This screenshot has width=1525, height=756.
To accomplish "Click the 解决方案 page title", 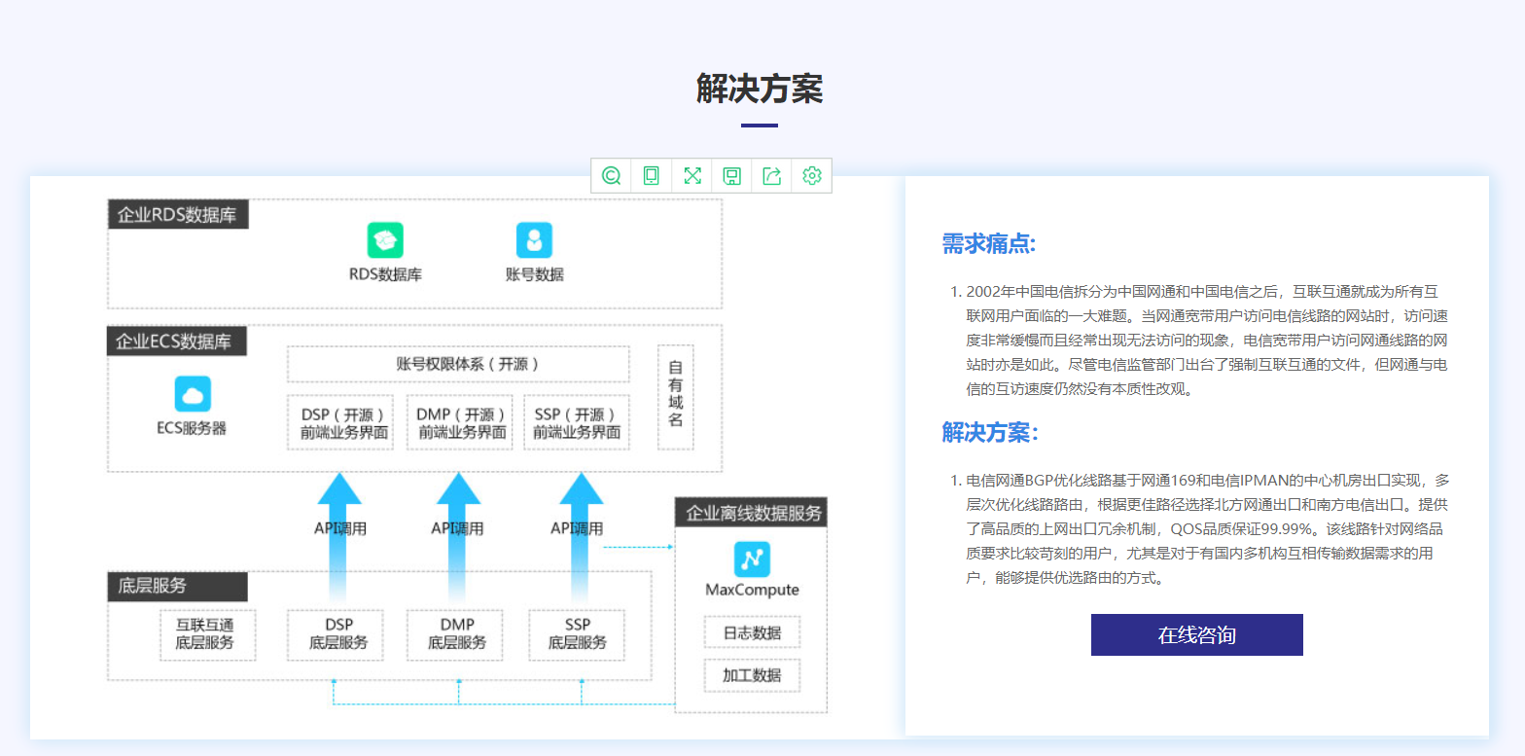I will (x=760, y=90).
